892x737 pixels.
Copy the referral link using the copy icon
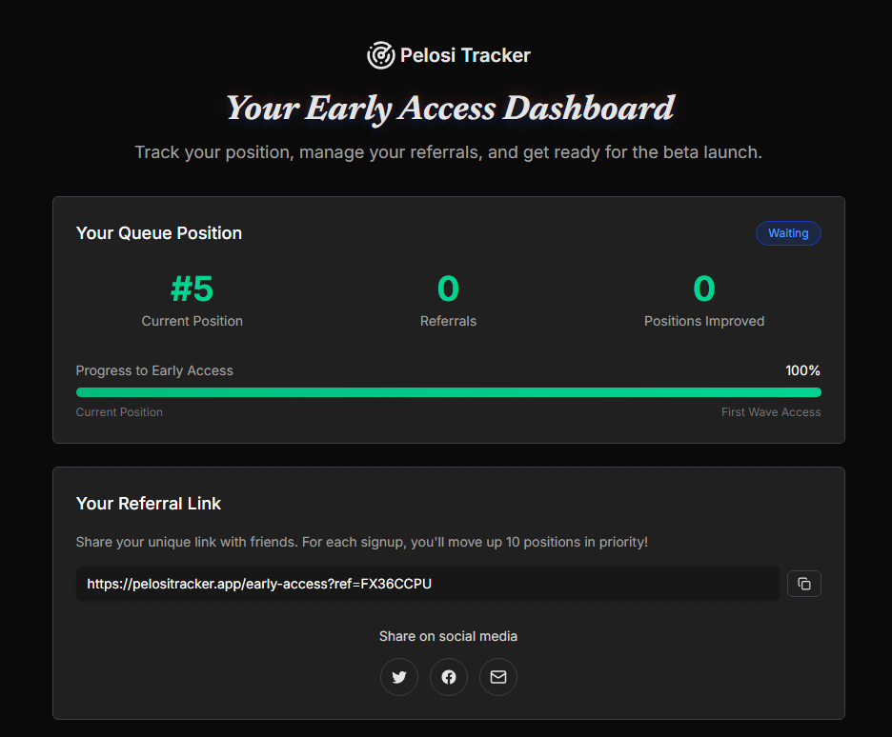(803, 584)
